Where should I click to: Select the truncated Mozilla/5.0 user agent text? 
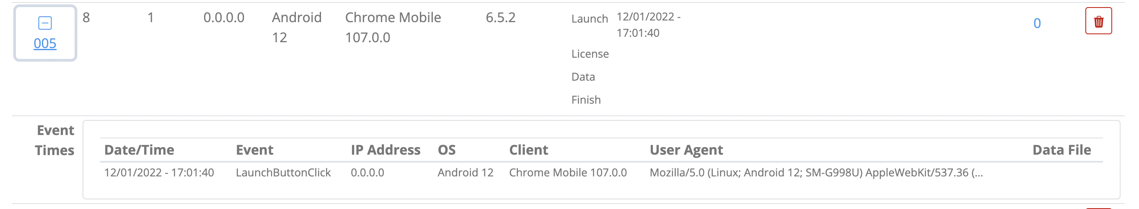pos(816,172)
